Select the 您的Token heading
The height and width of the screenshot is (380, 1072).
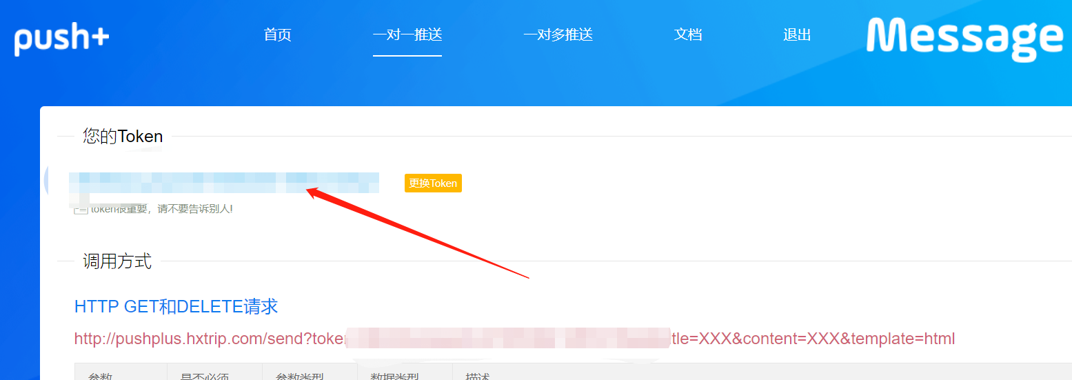pos(123,136)
